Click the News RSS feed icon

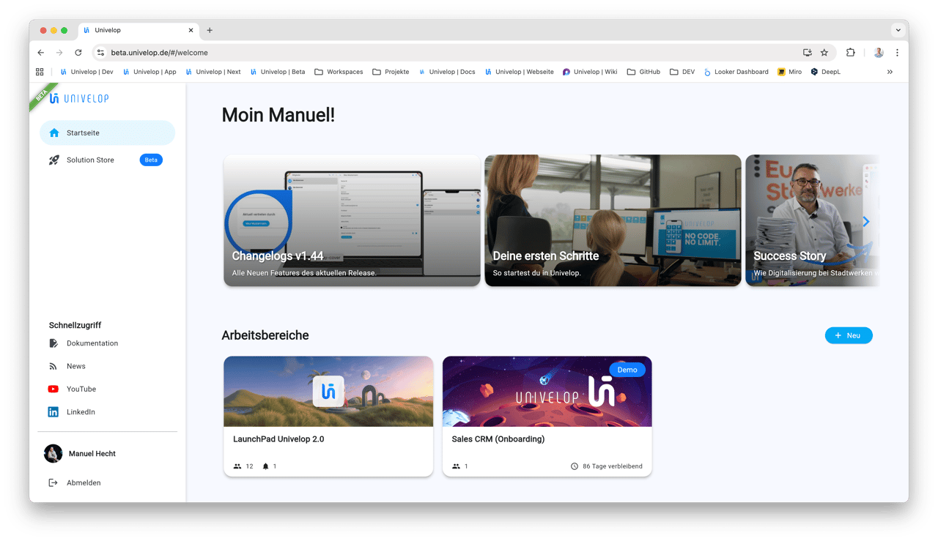[x=53, y=366]
